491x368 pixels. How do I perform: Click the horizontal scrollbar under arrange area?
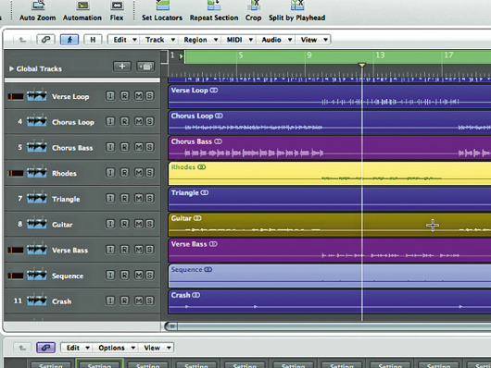click(x=327, y=326)
